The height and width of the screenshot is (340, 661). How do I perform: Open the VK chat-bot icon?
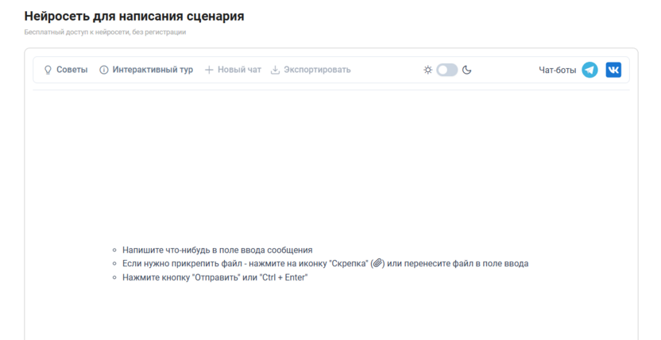coord(613,70)
